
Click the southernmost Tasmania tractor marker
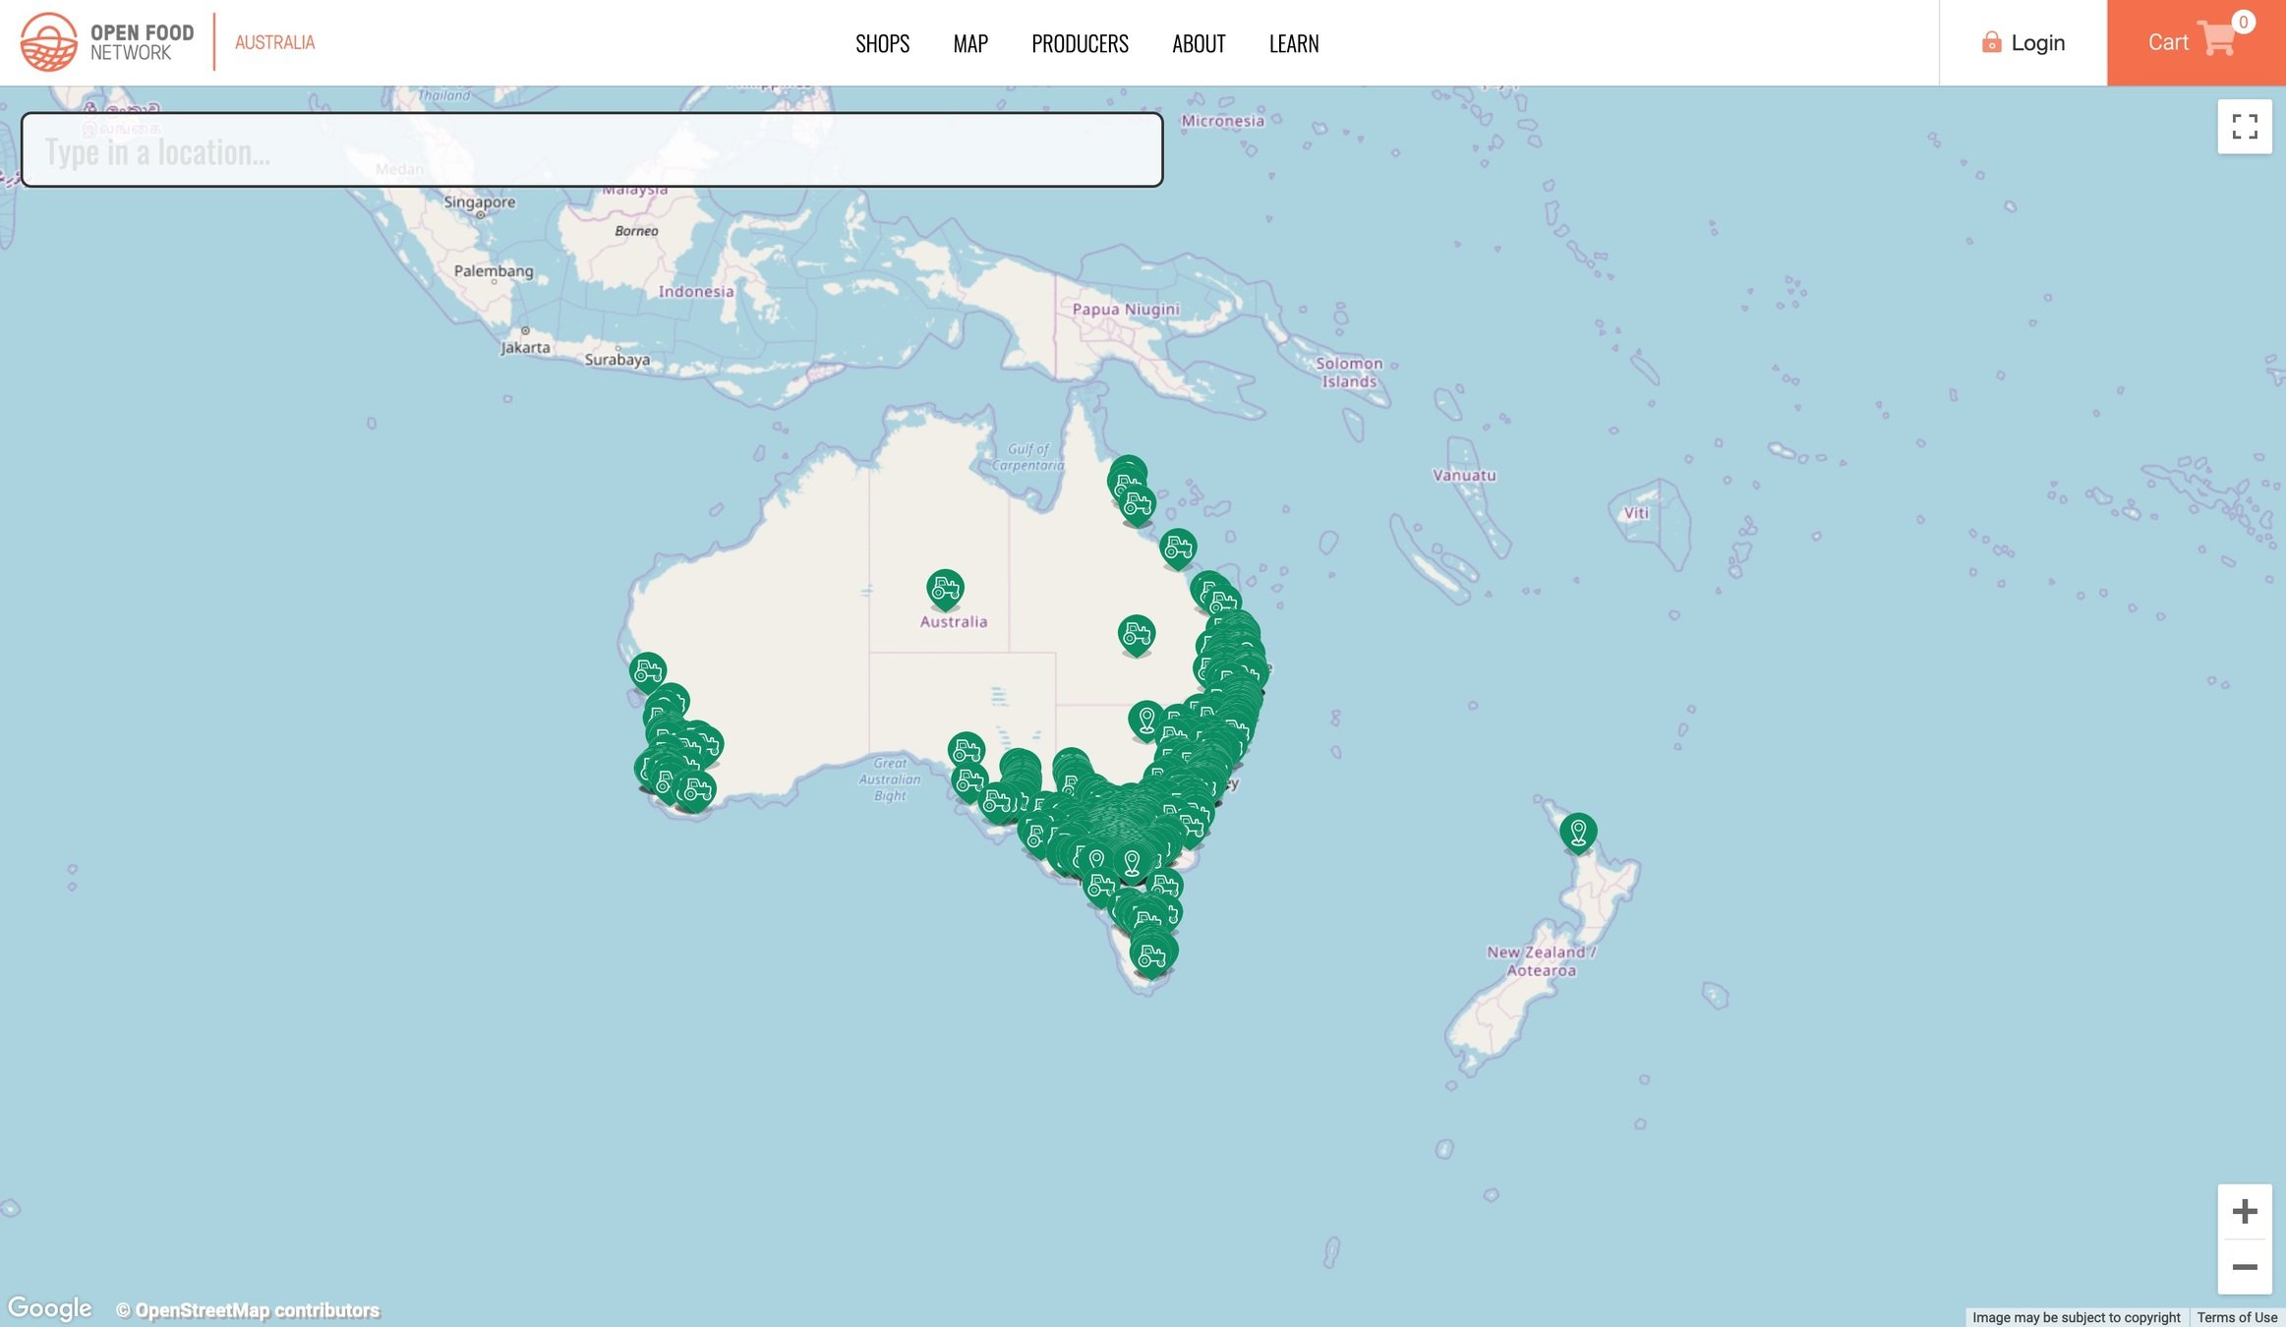point(1150,954)
